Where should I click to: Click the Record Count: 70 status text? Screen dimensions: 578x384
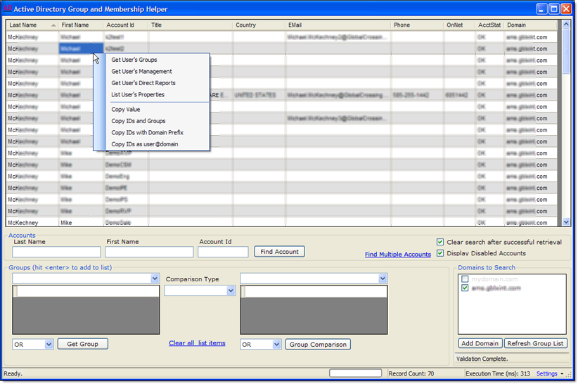tap(411, 373)
